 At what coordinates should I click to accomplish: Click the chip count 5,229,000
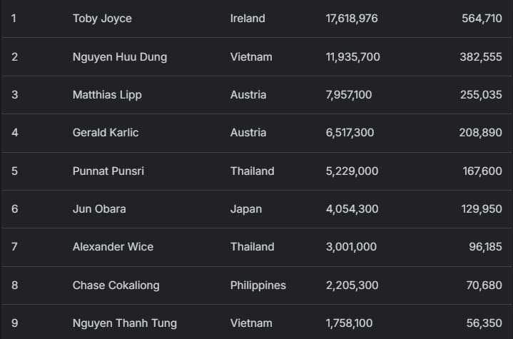click(352, 171)
